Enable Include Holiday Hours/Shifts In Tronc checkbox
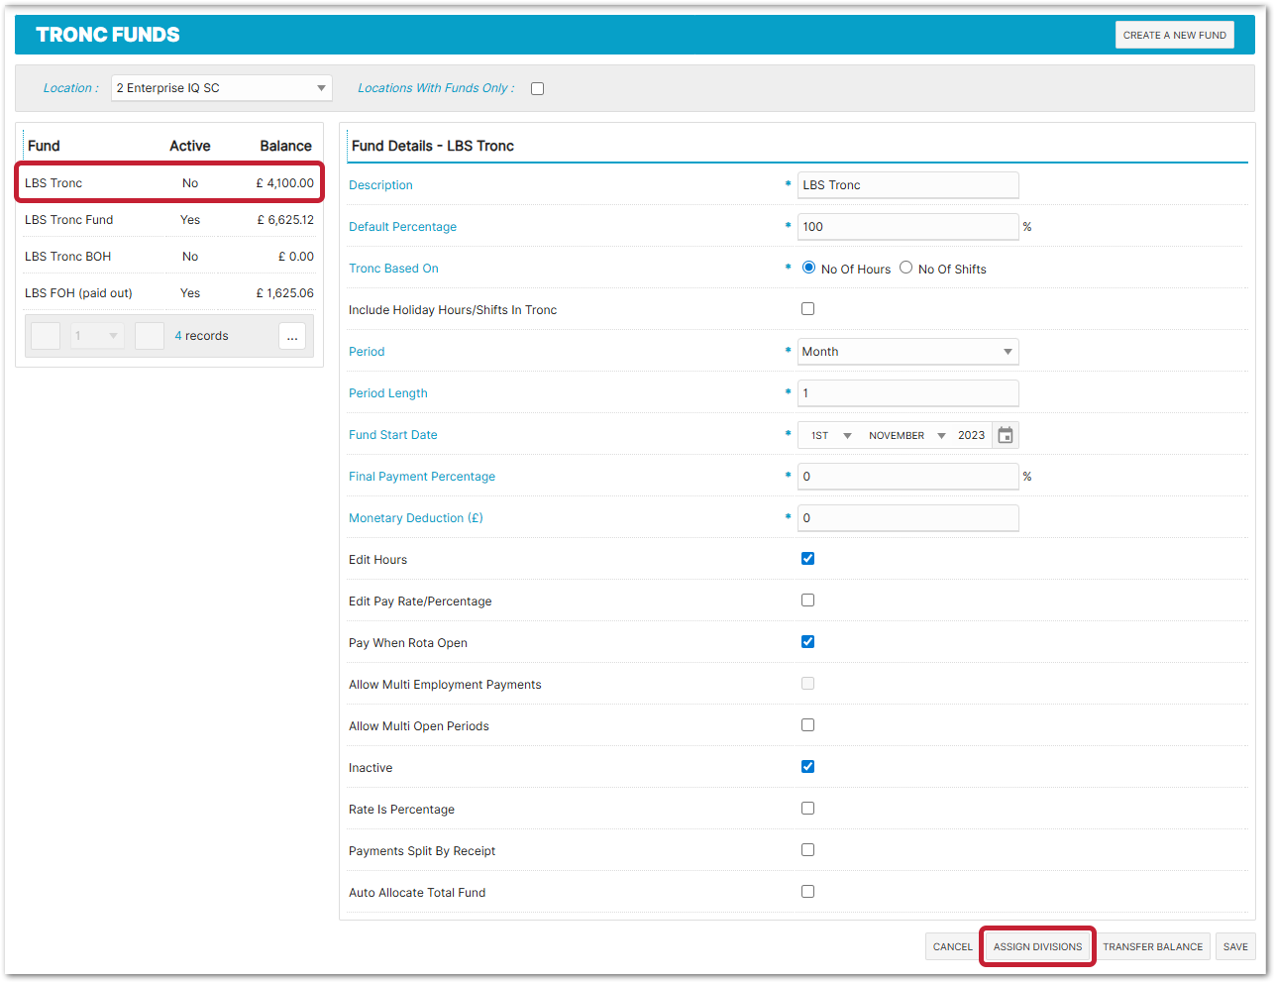 807,309
